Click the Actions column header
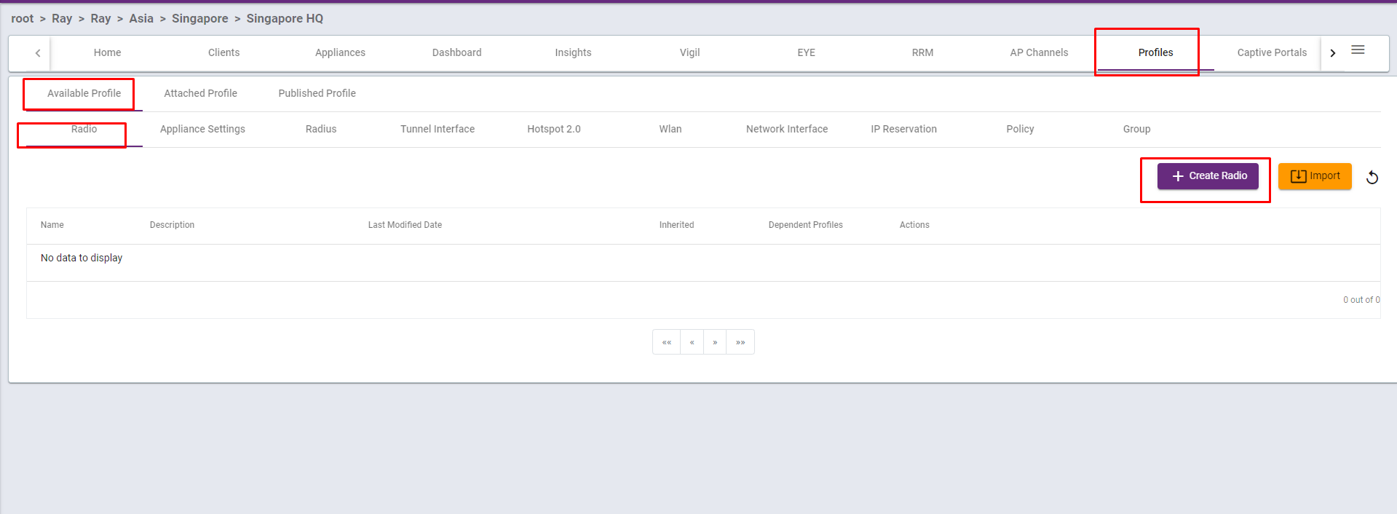This screenshot has height=514, width=1397. (x=914, y=225)
